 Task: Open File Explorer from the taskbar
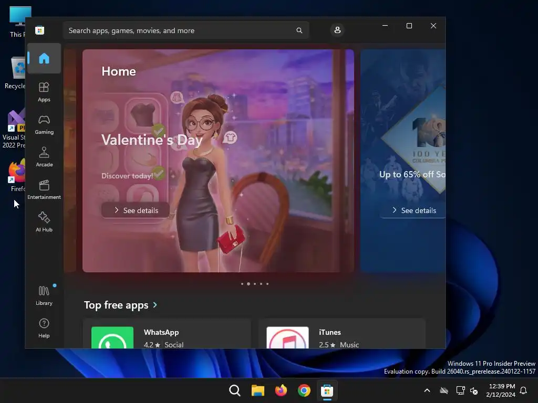(x=257, y=390)
